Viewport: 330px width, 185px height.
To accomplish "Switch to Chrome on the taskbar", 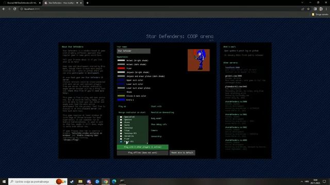I will [106, 181].
